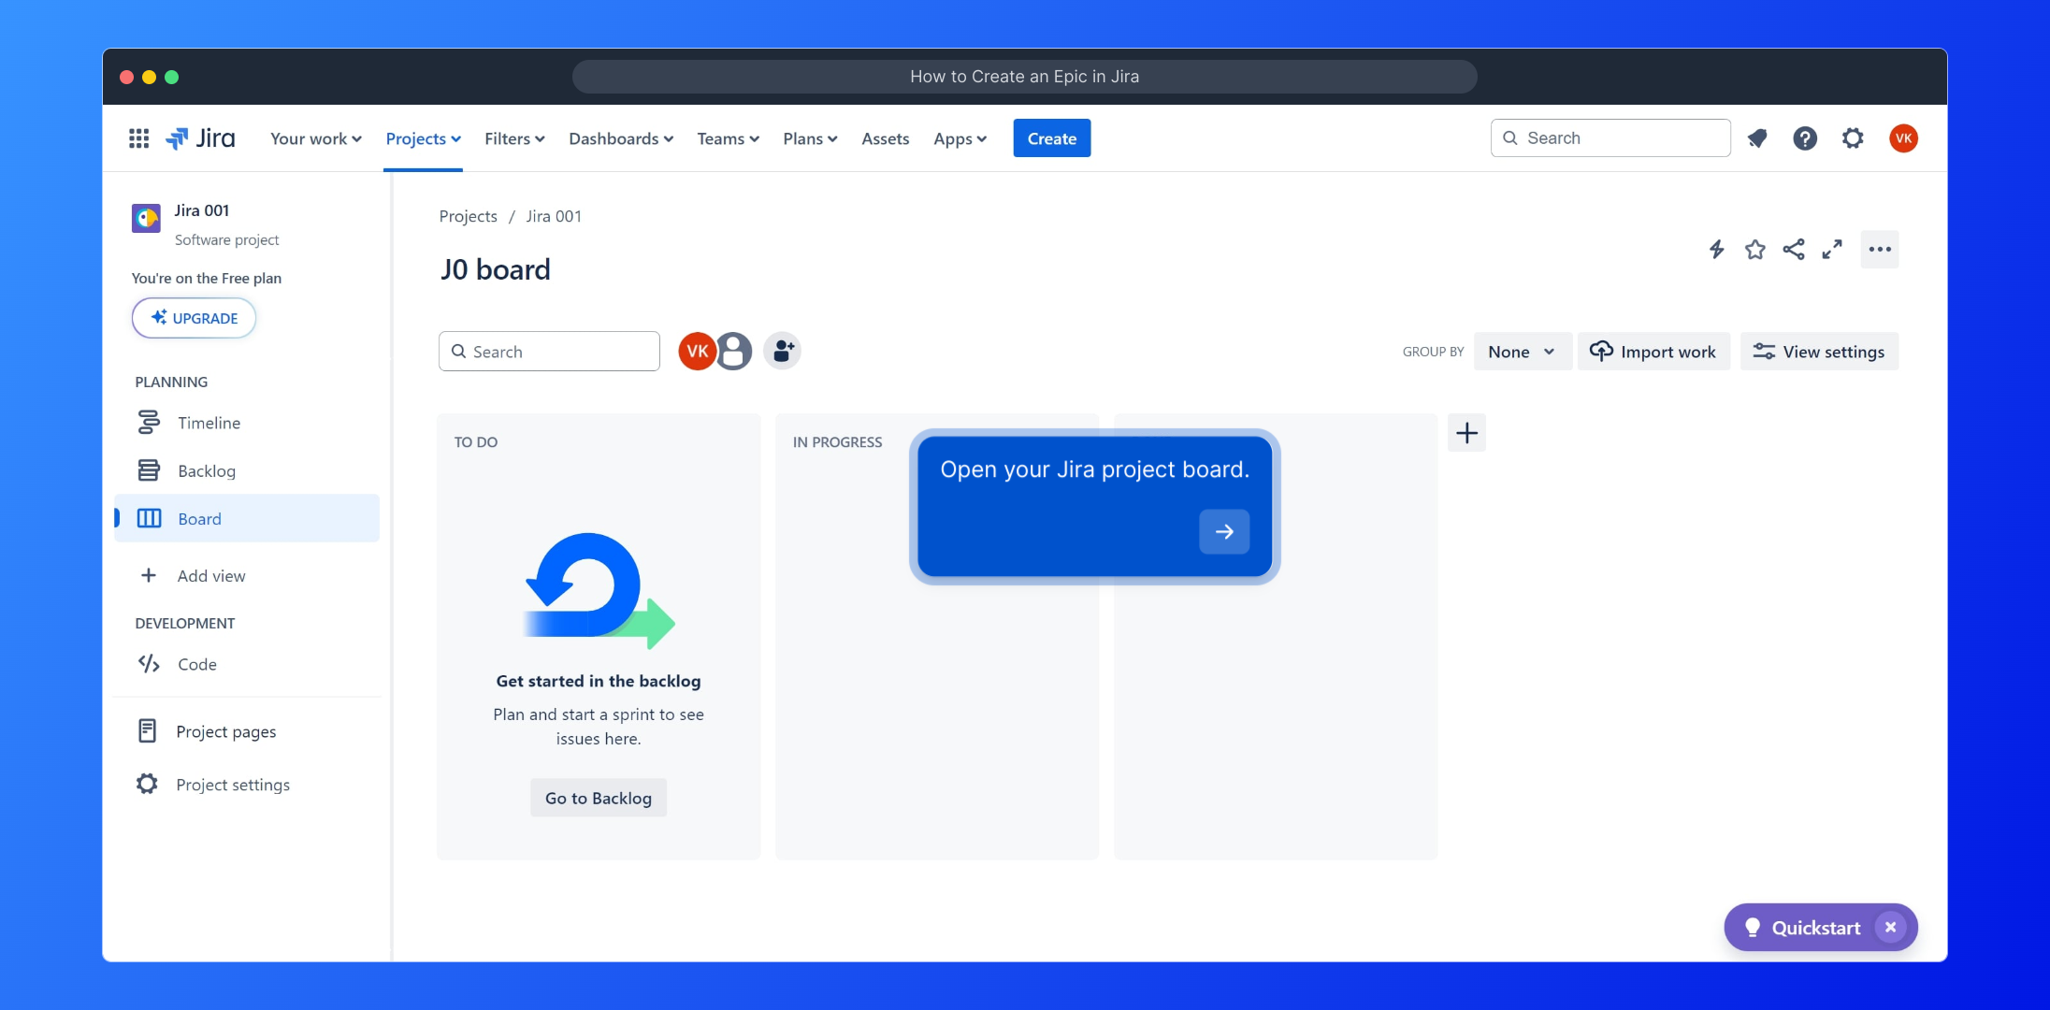
Task: Click the add people icon
Action: [x=783, y=352]
